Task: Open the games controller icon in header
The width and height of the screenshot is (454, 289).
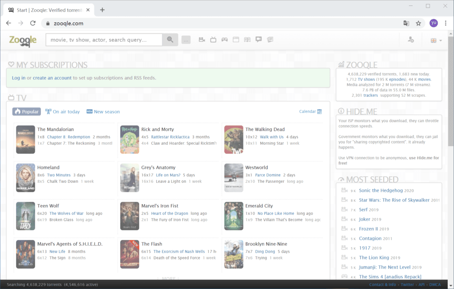Action: pyautogui.click(x=225, y=40)
